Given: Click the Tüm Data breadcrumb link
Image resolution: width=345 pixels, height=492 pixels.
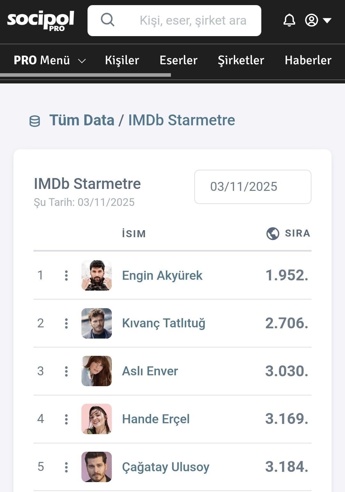Looking at the screenshot, I should pyautogui.click(x=82, y=120).
